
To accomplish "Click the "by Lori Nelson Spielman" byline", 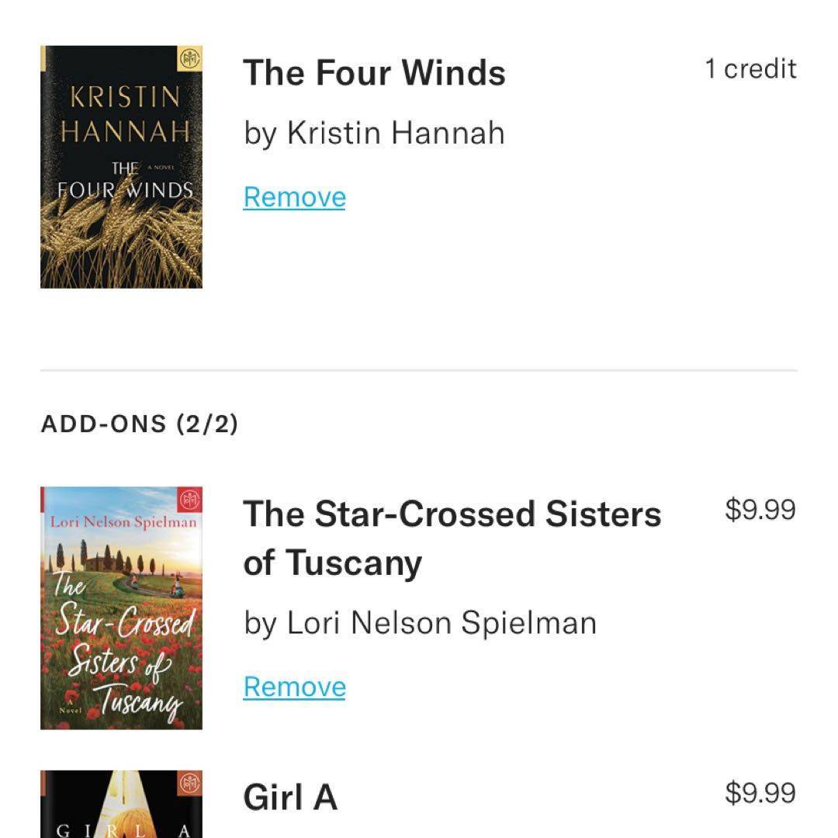I will pyautogui.click(x=420, y=622).
